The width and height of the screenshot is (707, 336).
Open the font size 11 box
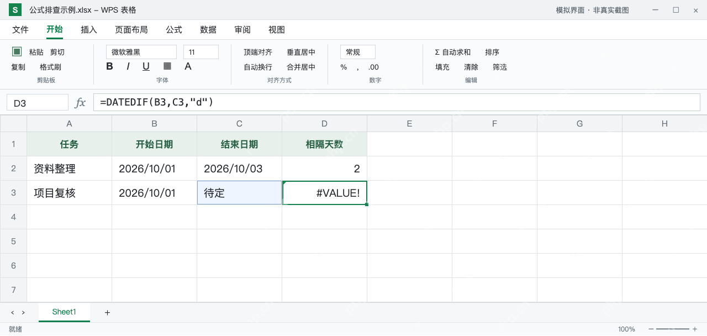201,52
